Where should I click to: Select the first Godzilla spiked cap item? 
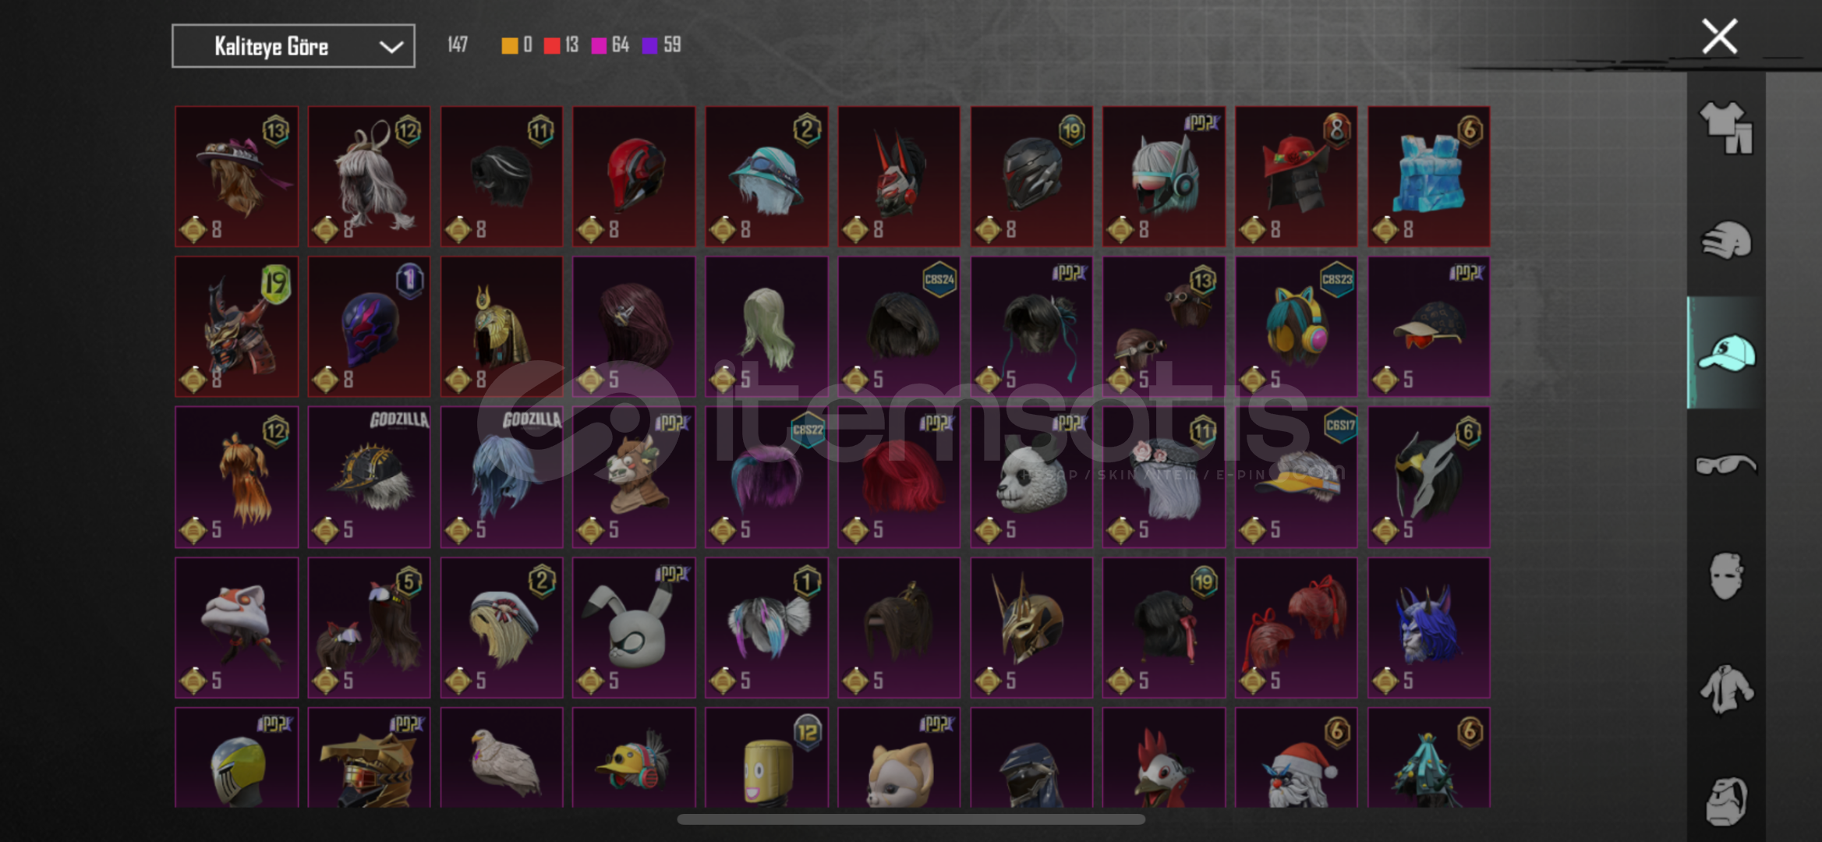coord(369,476)
